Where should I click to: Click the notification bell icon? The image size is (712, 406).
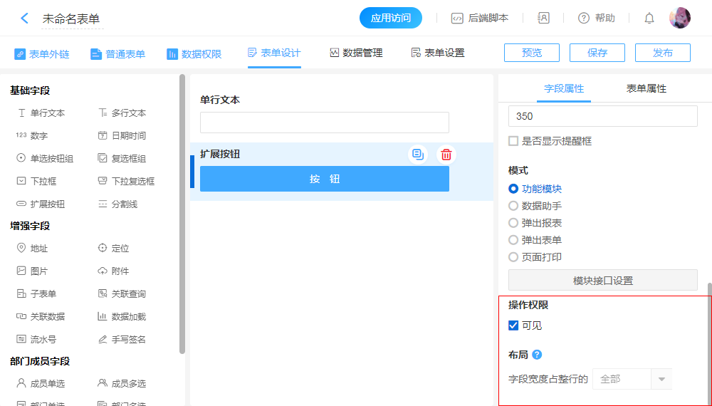pos(649,19)
